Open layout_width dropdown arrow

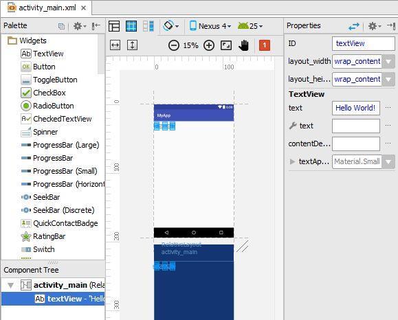coord(388,62)
